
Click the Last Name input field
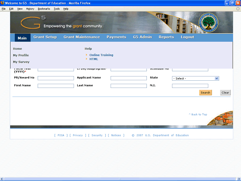[x=129, y=86]
